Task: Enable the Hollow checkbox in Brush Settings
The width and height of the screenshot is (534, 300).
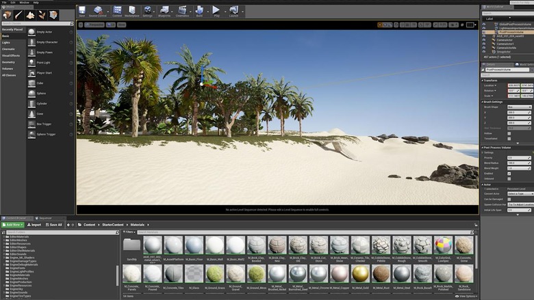Action: pyautogui.click(x=509, y=133)
